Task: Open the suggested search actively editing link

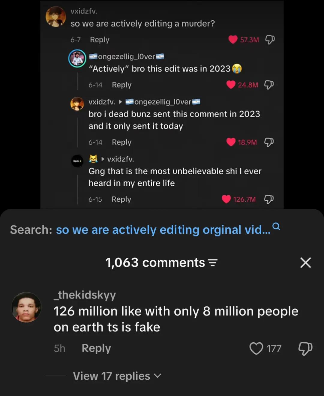Action: click(163, 230)
